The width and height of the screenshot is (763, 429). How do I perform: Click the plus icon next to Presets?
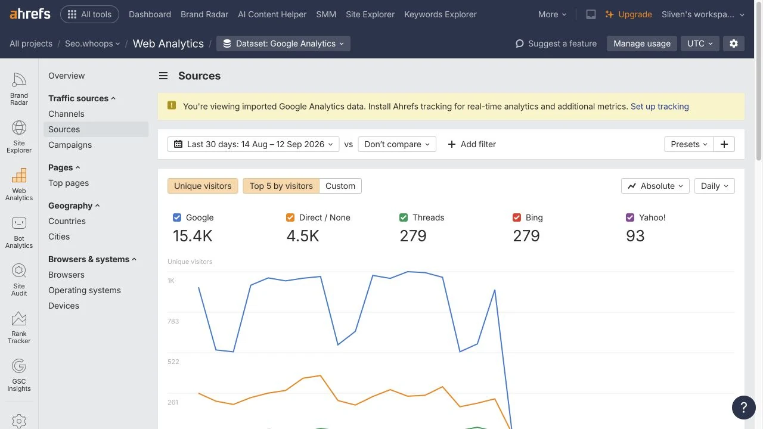(x=724, y=144)
